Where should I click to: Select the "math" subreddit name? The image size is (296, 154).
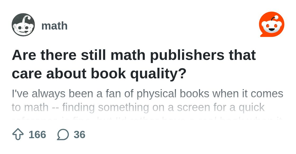coord(54,26)
